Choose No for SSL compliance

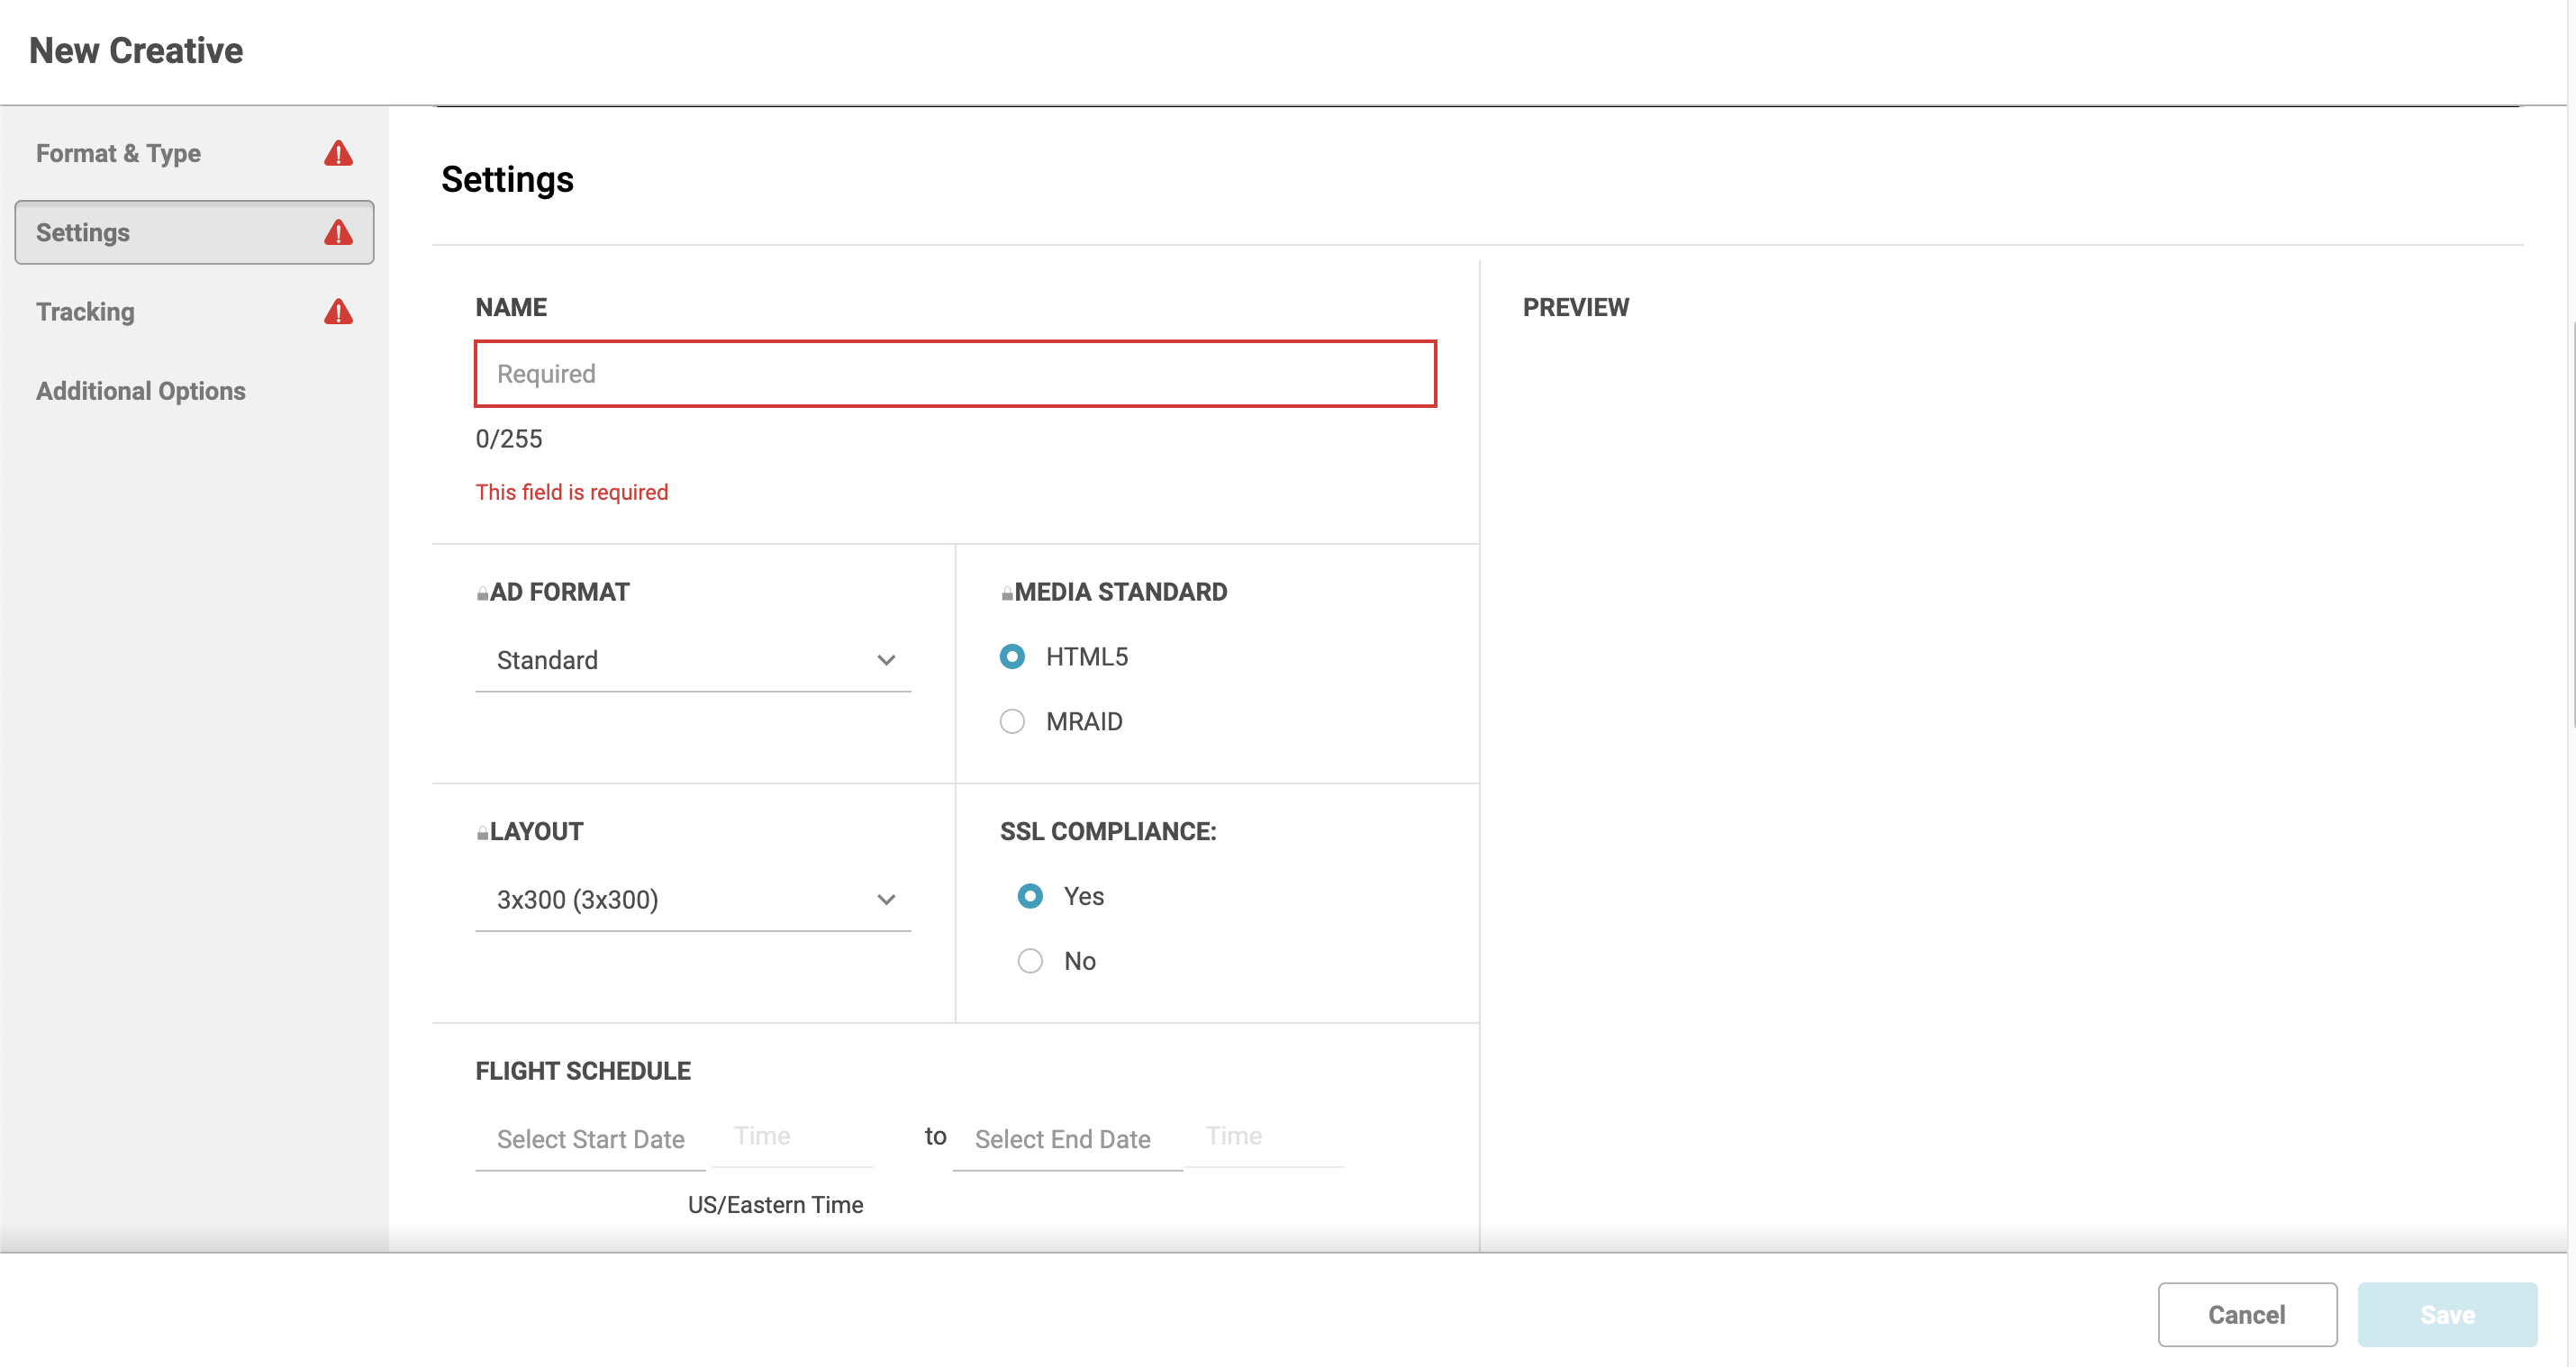pos(1030,961)
